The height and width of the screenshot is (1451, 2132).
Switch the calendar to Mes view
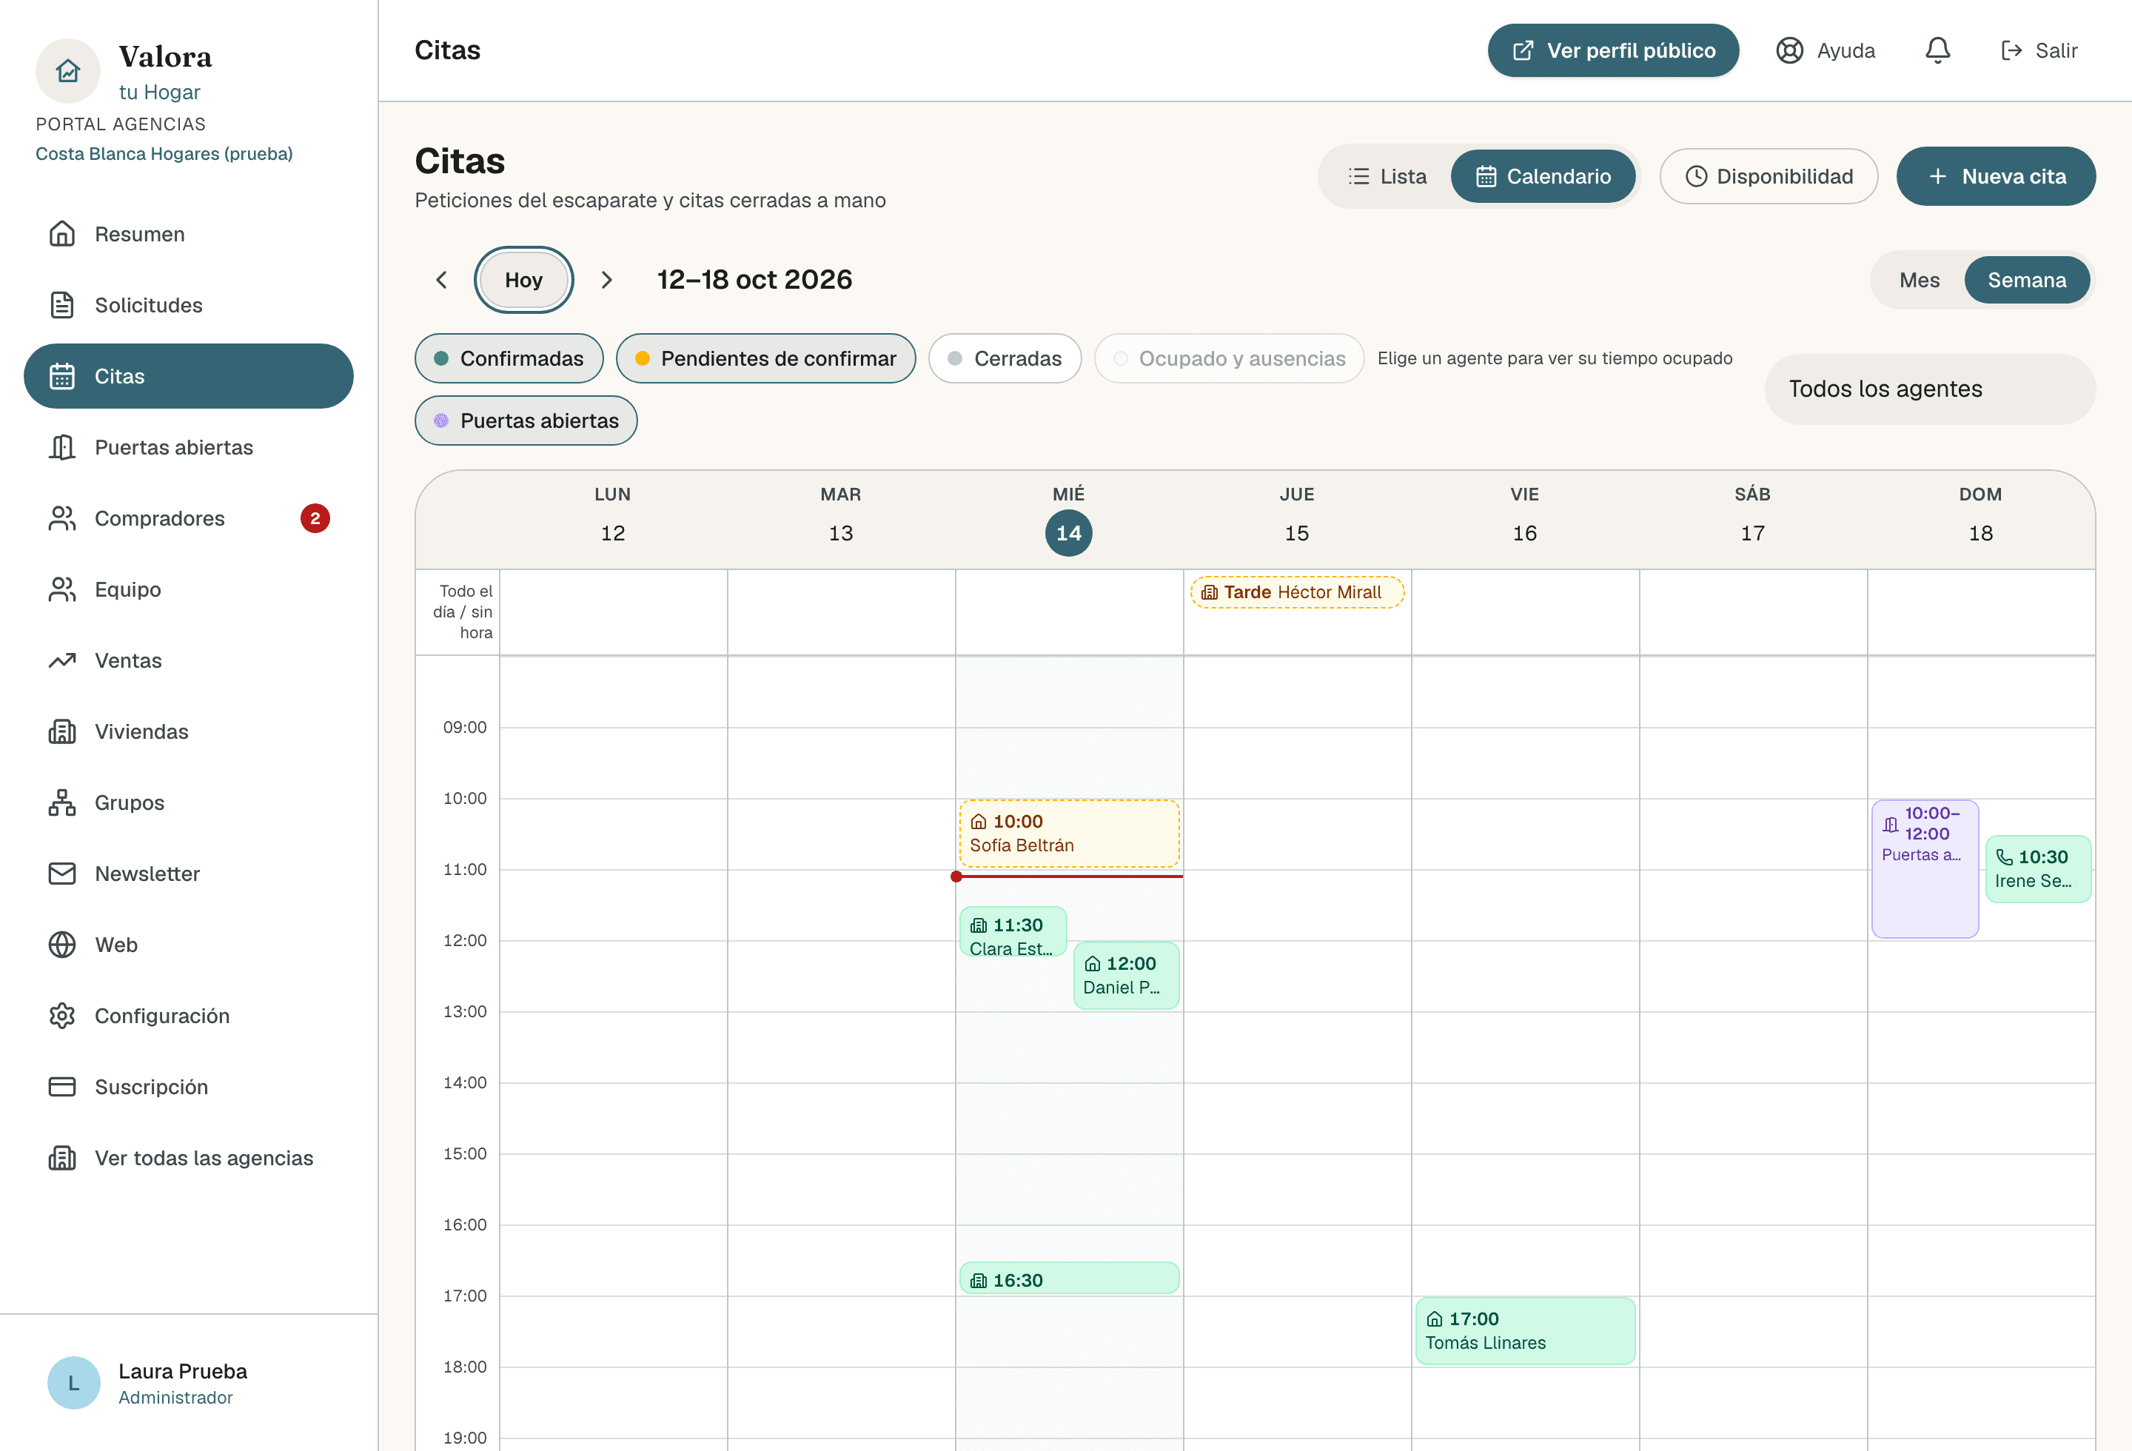click(1919, 281)
